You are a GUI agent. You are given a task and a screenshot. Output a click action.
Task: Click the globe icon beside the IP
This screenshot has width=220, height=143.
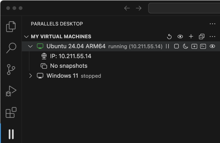pos(44,56)
